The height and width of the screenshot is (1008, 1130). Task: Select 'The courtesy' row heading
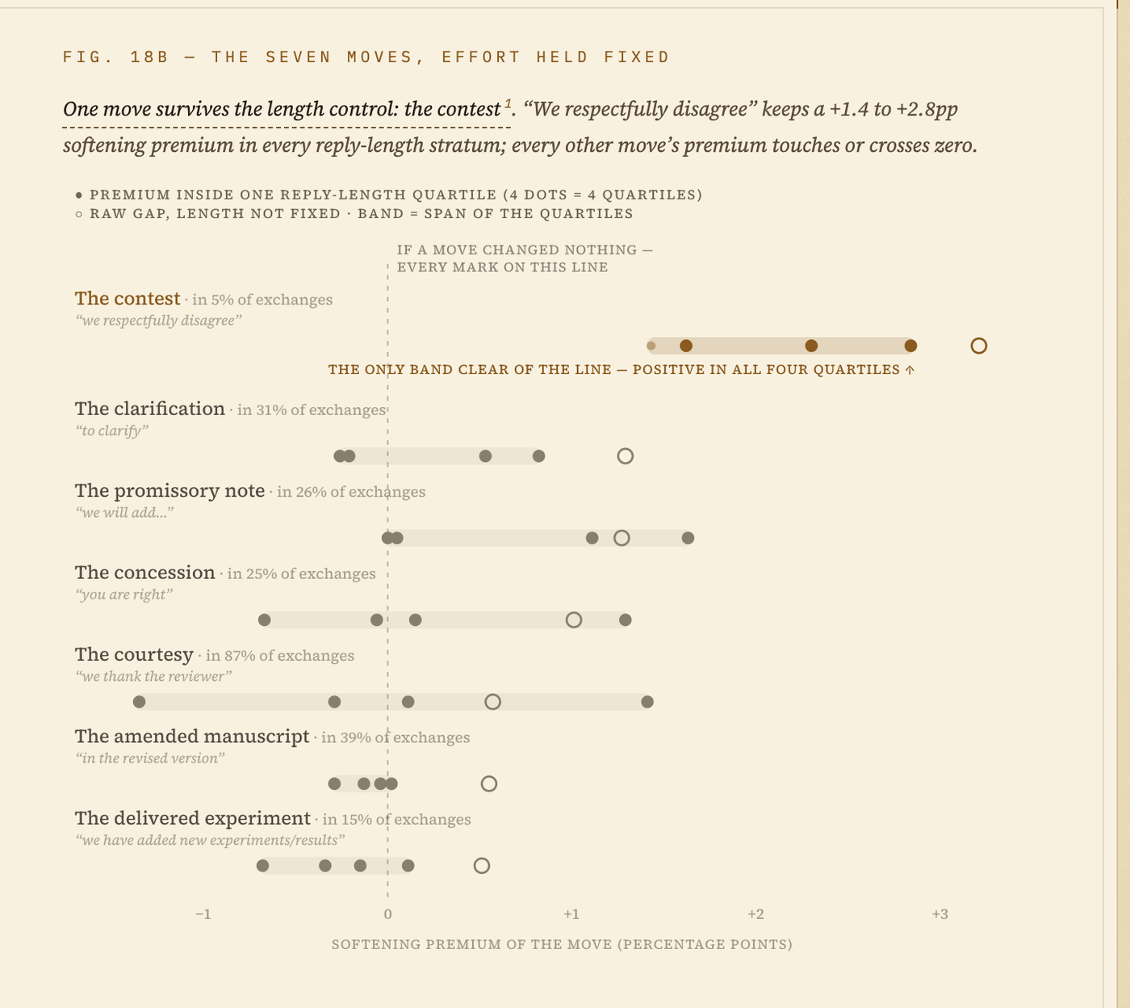coord(134,654)
